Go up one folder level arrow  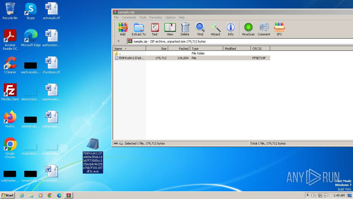click(119, 41)
